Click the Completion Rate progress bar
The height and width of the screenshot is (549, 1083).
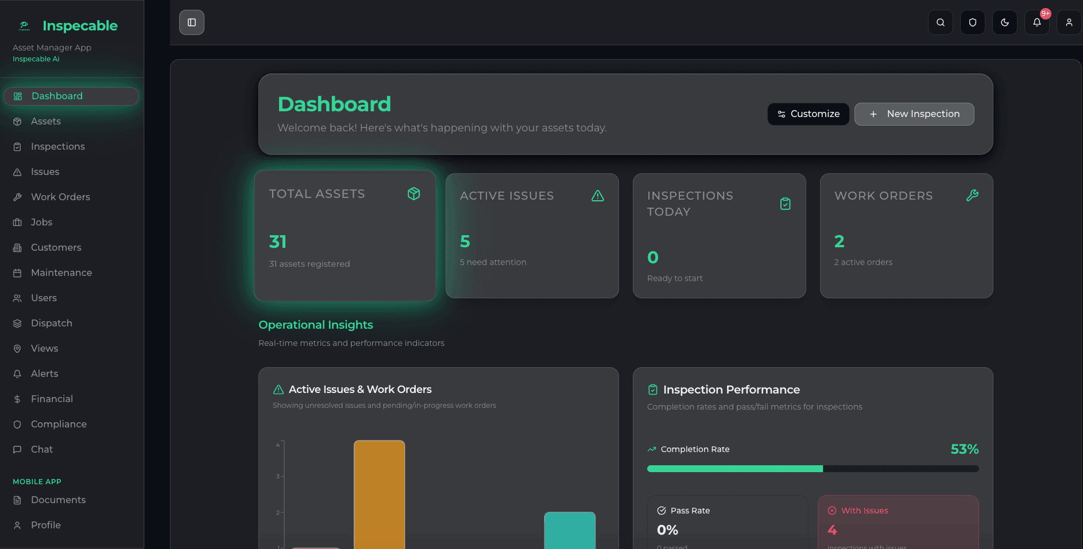813,469
